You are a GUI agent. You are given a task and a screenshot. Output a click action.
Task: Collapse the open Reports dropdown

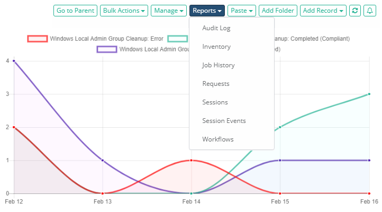point(207,11)
